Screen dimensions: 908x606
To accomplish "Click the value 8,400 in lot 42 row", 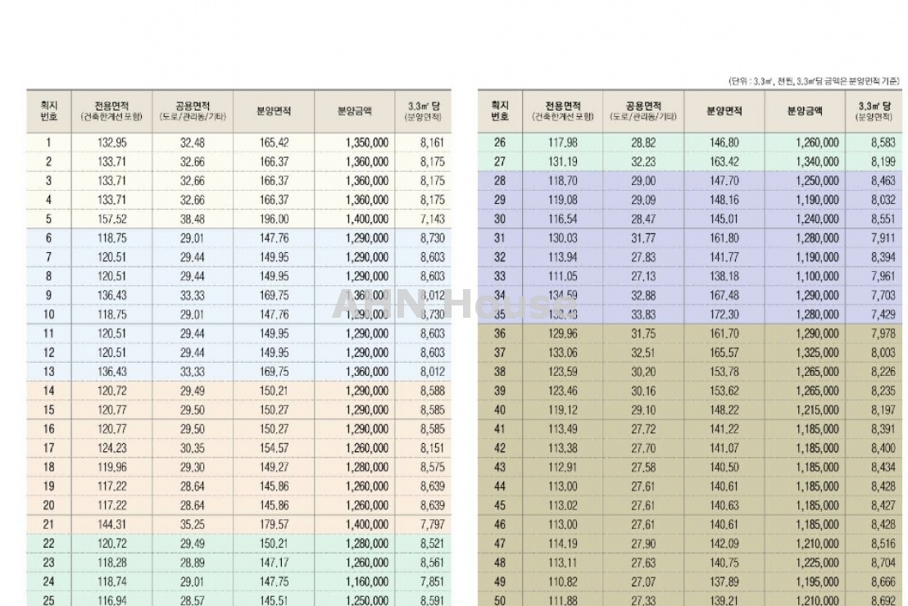I will point(883,448).
